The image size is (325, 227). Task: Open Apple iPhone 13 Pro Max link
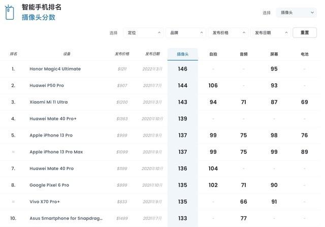56,152
